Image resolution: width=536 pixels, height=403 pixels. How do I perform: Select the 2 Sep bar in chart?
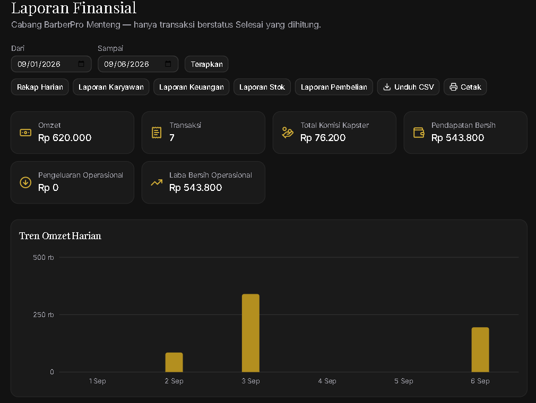tap(174, 362)
